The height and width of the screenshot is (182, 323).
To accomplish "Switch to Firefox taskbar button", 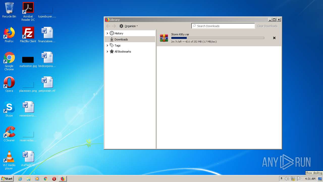I will click(x=63, y=179).
